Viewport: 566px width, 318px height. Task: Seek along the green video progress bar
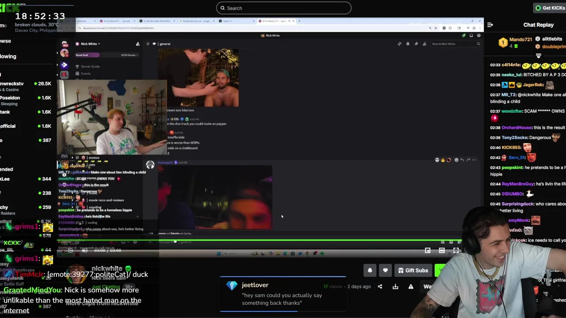click(x=259, y=241)
